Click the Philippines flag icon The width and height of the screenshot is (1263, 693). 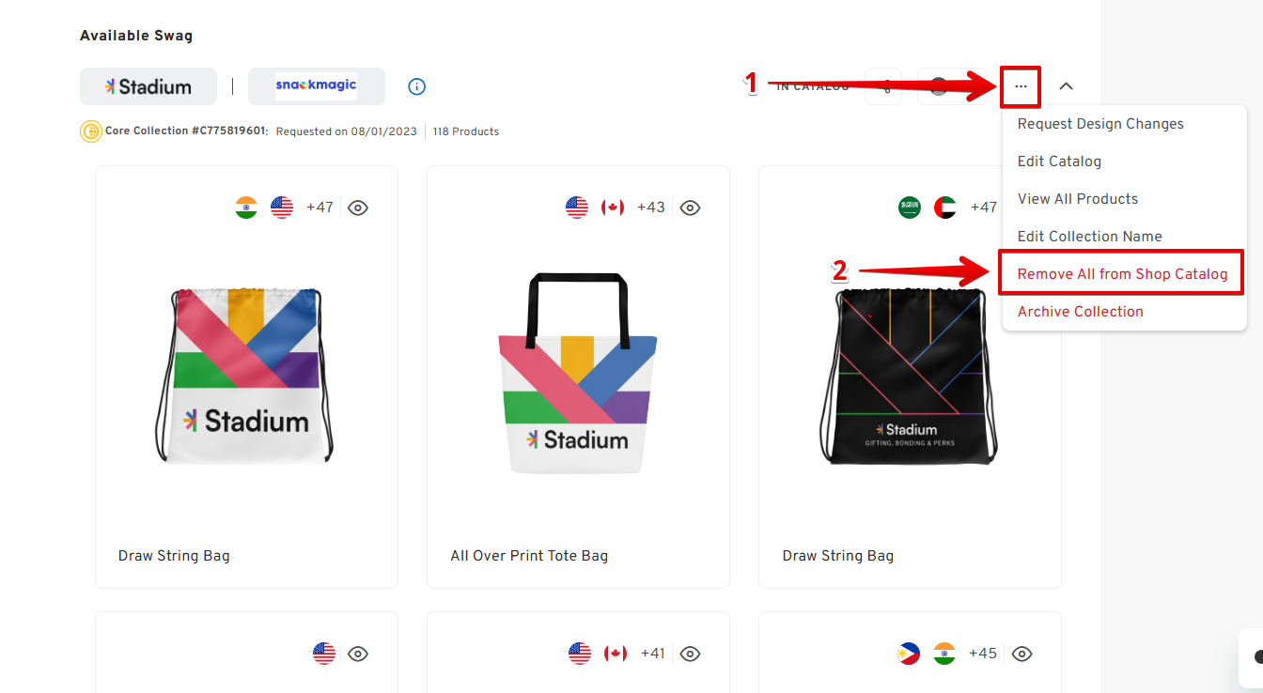909,654
